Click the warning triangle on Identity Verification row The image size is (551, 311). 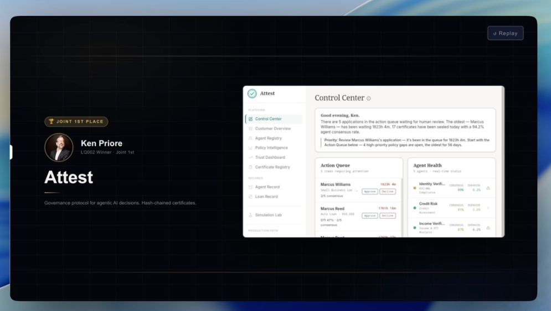tap(488, 188)
